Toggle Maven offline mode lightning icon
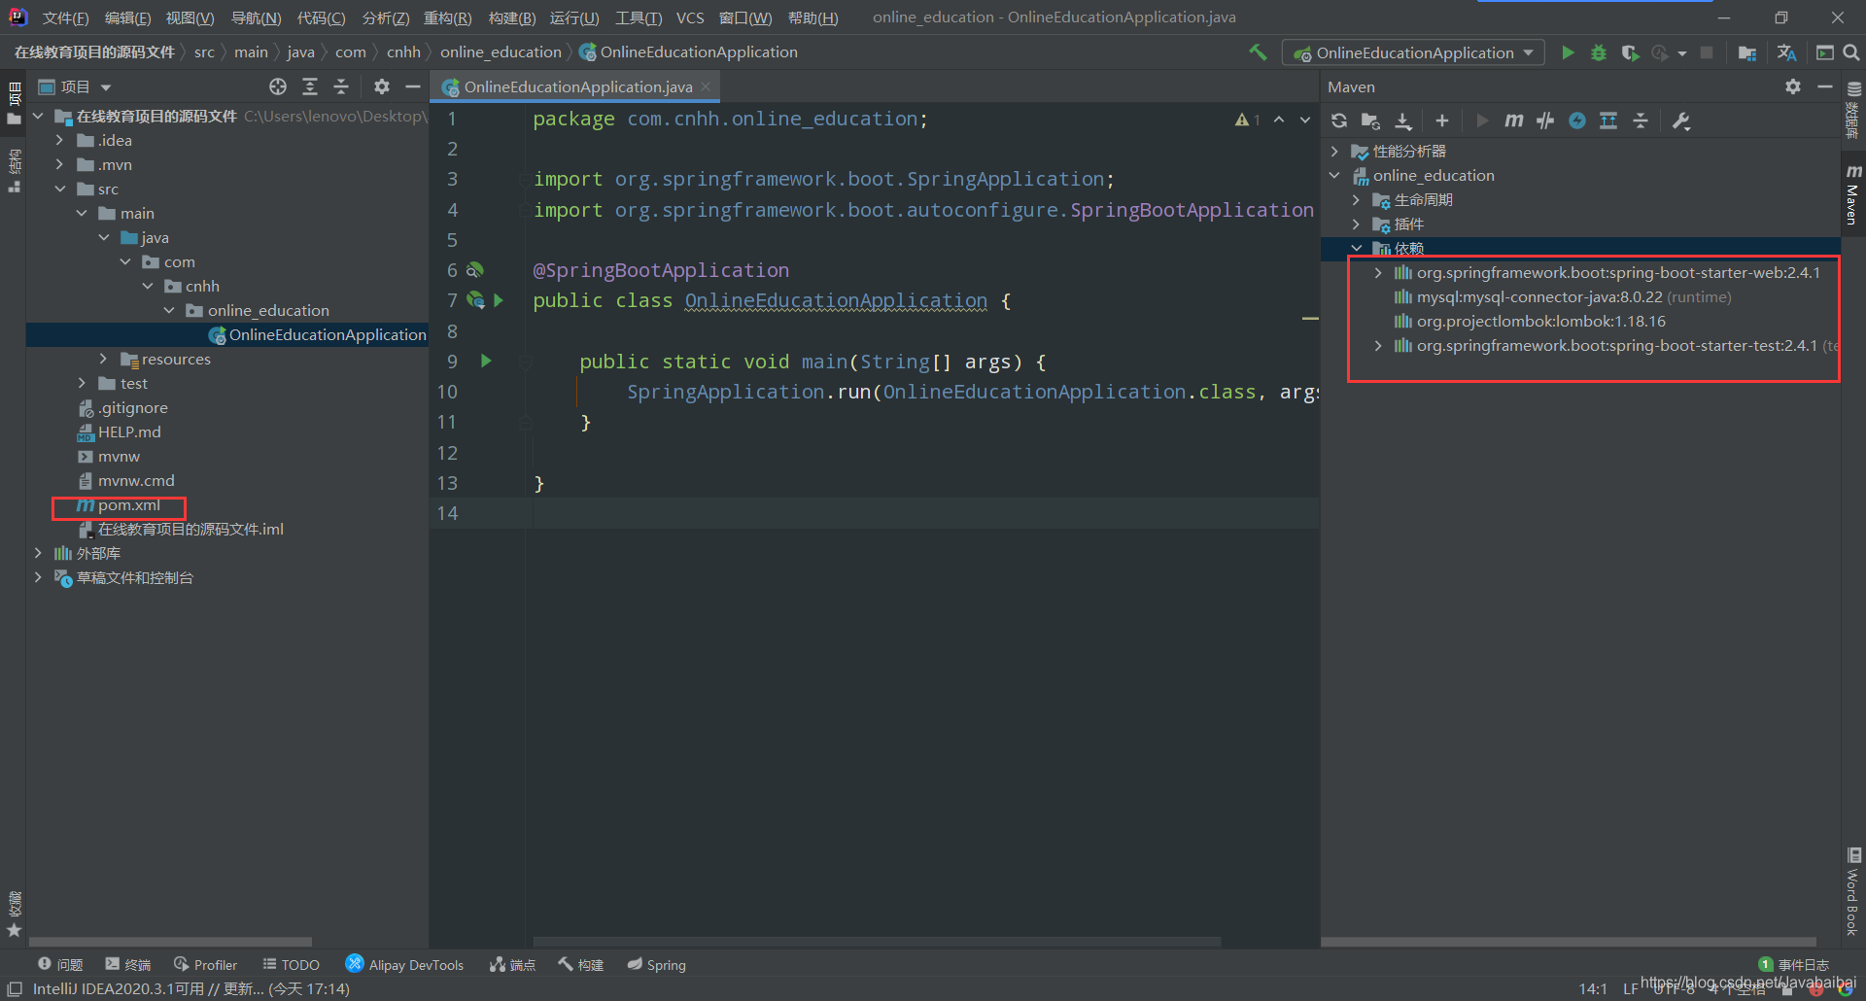1866x1001 pixels. 1577,121
